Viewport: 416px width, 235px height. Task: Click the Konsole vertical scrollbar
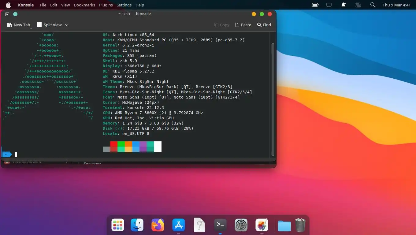coord(273,99)
